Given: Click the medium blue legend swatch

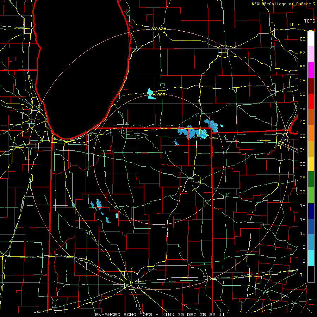Looking at the screenshot, I should (x=311, y=226).
